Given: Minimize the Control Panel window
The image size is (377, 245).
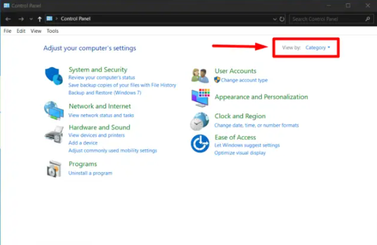Looking at the screenshot, I should [329, 5].
